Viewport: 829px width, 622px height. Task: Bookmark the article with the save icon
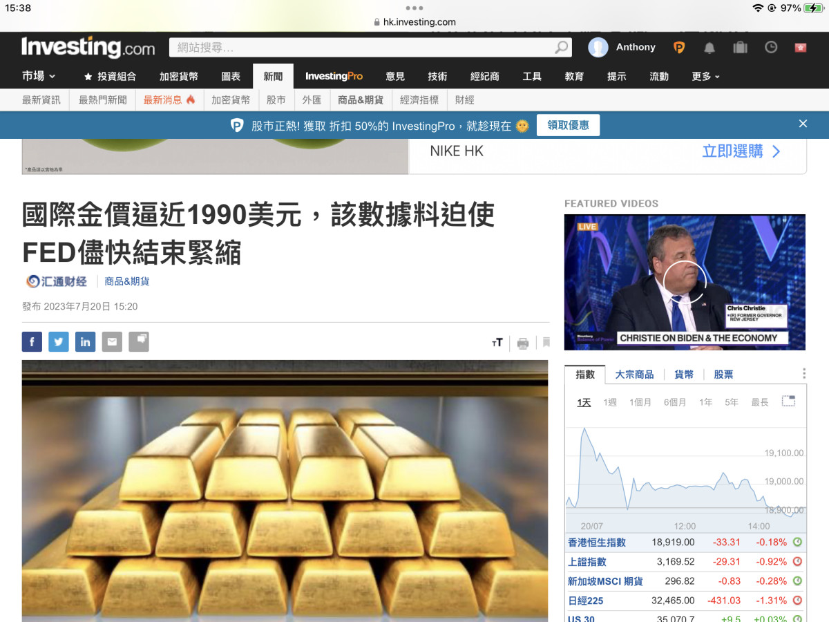(546, 342)
